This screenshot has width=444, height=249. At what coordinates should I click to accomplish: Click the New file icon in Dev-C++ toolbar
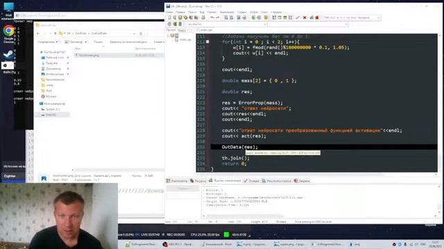pyautogui.click(x=169, y=17)
